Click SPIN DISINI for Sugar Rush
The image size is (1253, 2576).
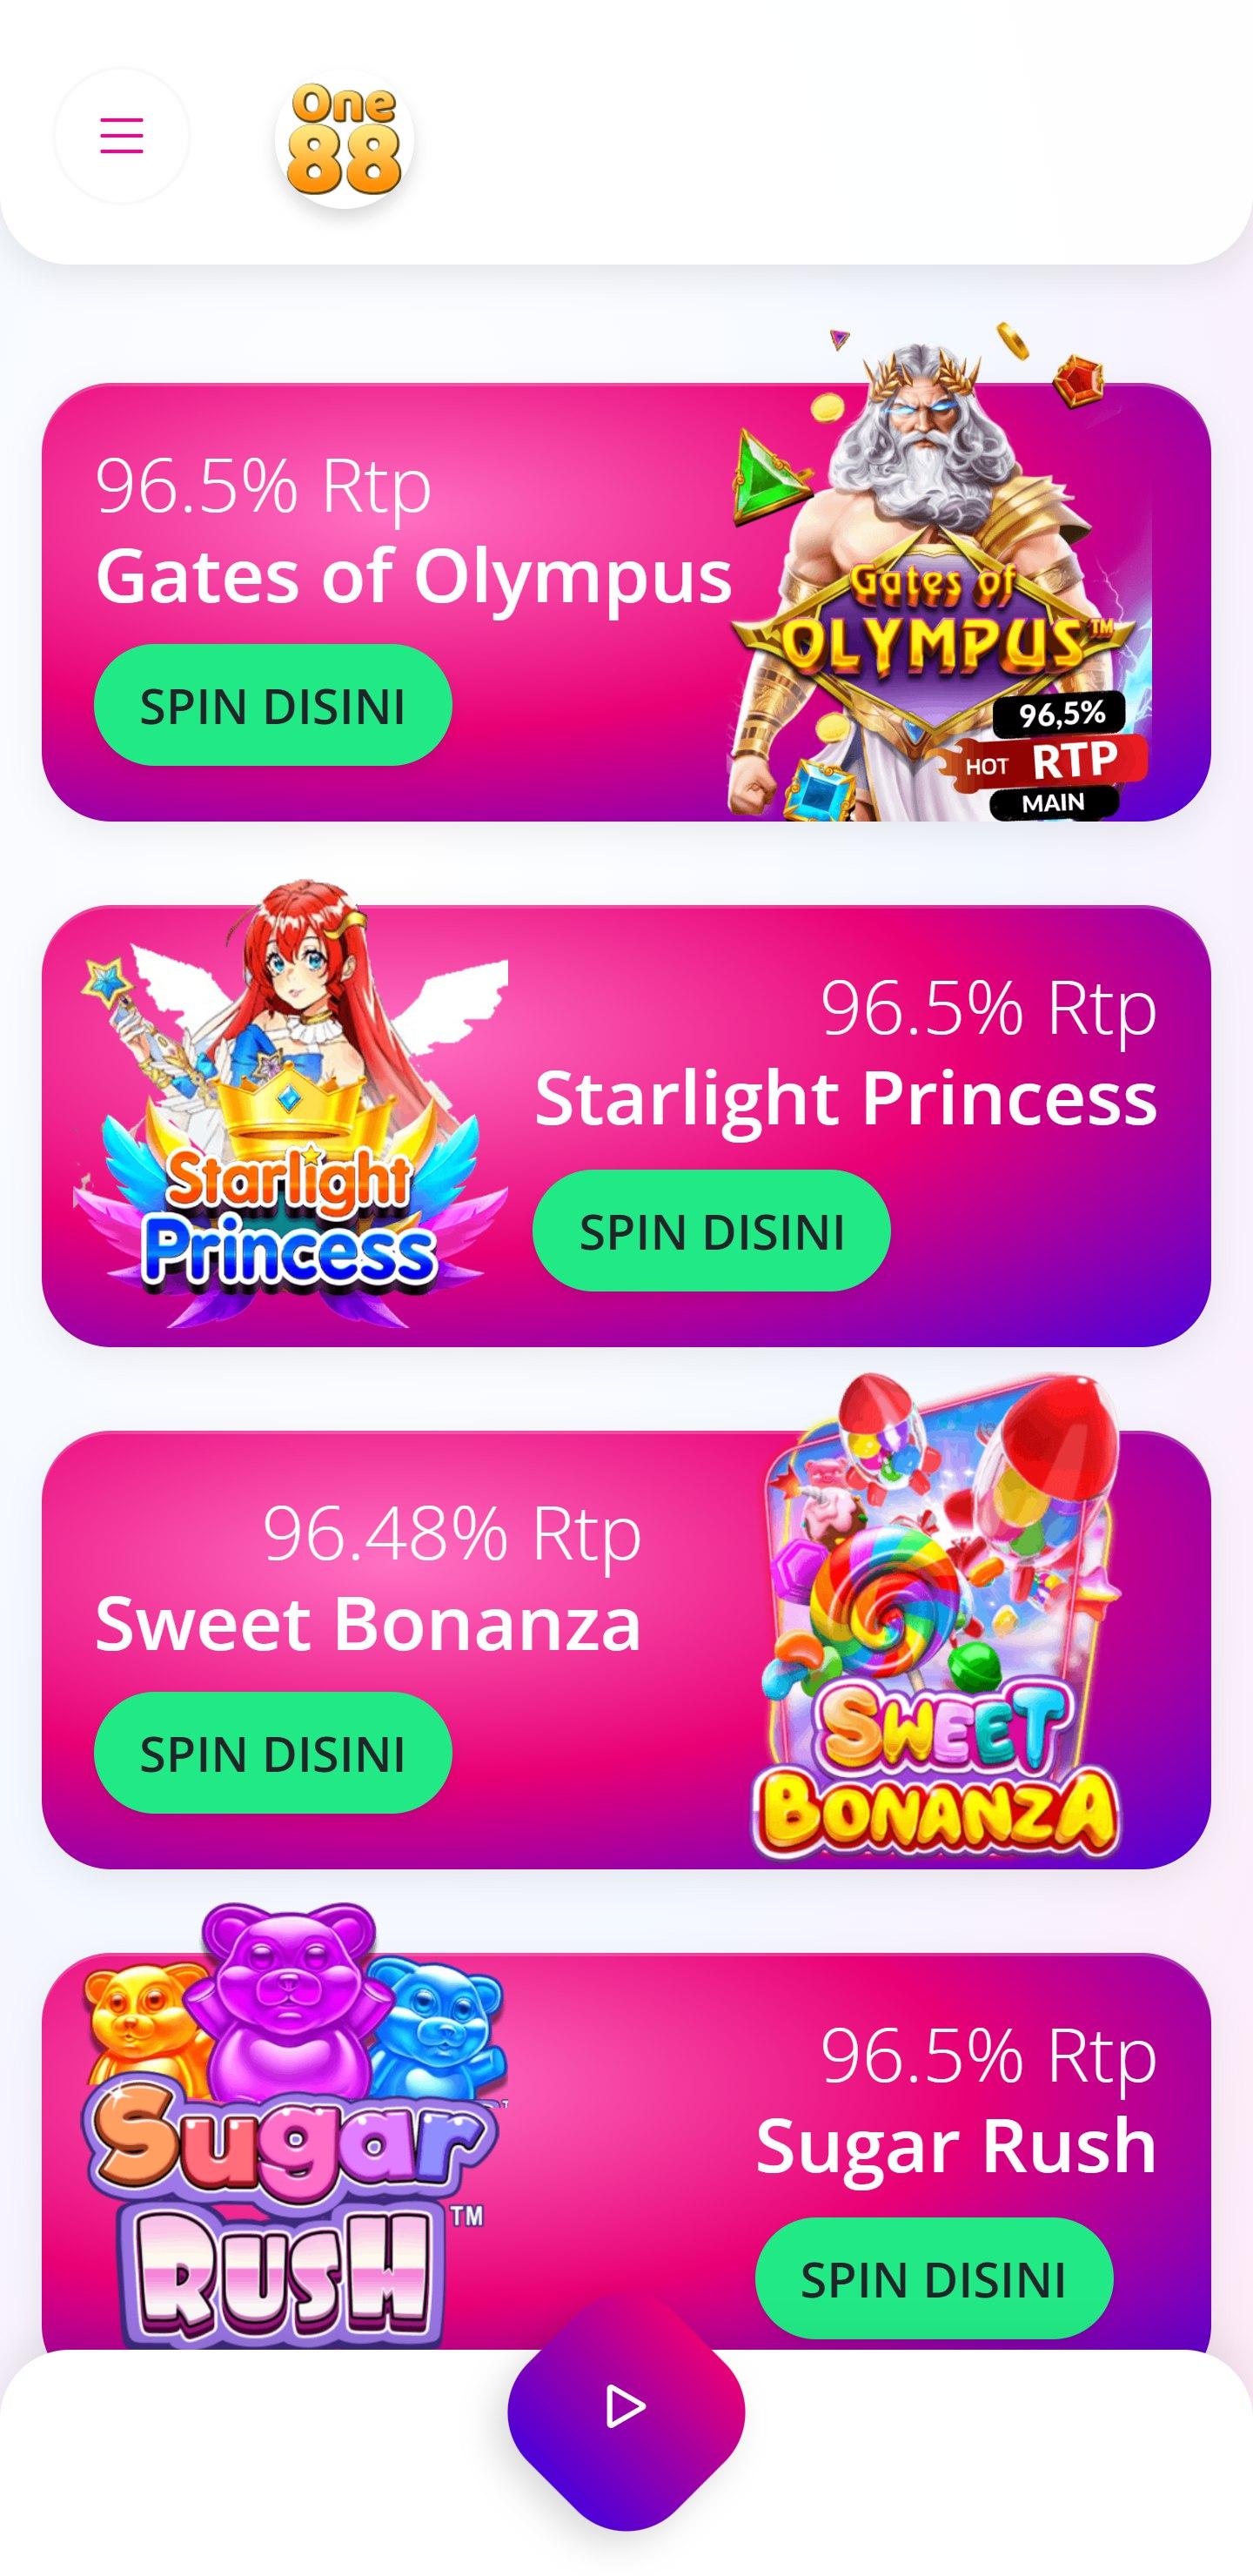(934, 2279)
